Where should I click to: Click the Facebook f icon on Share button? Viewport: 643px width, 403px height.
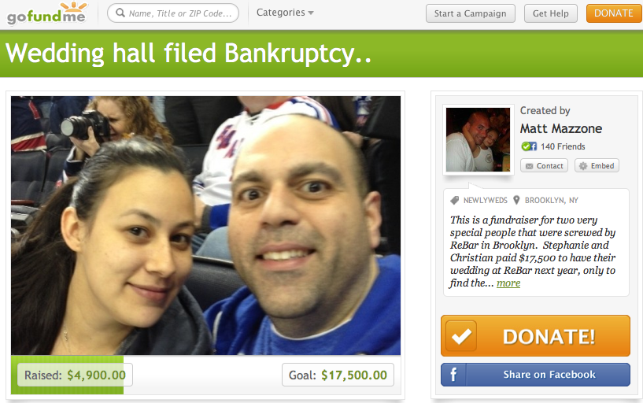click(453, 375)
